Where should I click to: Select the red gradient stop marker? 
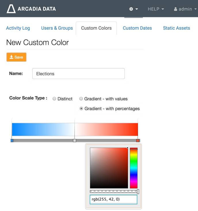pyautogui.click(x=138, y=140)
